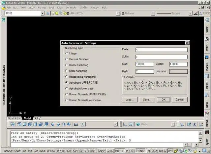
Task: Select Alphabetic lower case option
Action: click(x=79, y=89)
